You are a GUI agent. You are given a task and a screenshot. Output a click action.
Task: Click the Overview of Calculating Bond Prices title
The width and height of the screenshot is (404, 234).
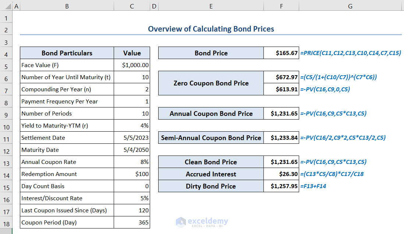click(211, 29)
